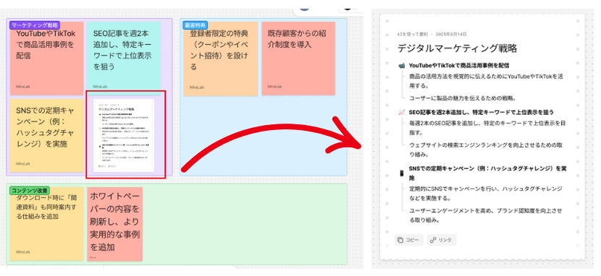
Task: Click the copy icon in コピー button
Action: pos(400,240)
